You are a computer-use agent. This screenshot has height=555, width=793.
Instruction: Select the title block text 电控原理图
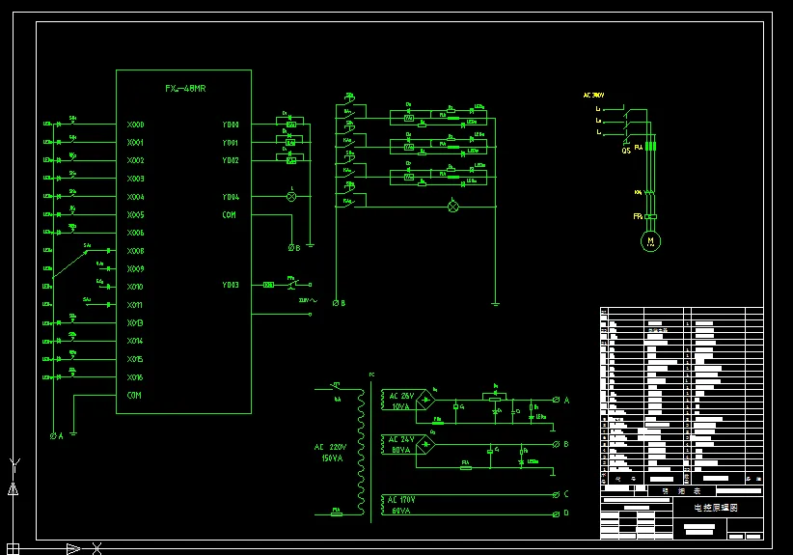pyautogui.click(x=716, y=508)
